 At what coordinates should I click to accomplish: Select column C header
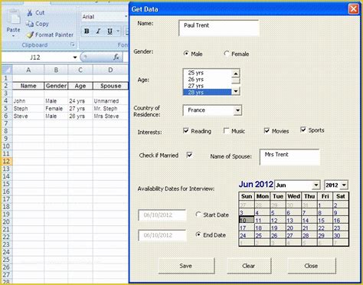(80, 70)
